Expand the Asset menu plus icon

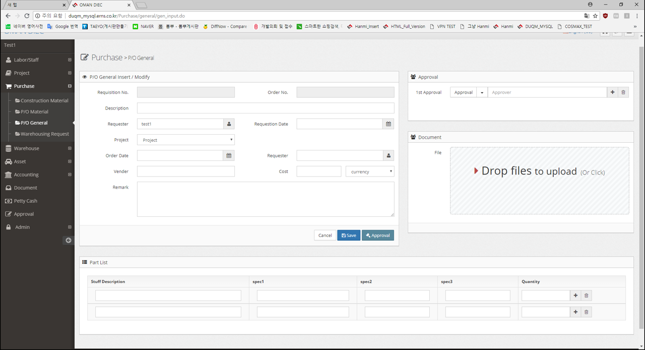(70, 161)
